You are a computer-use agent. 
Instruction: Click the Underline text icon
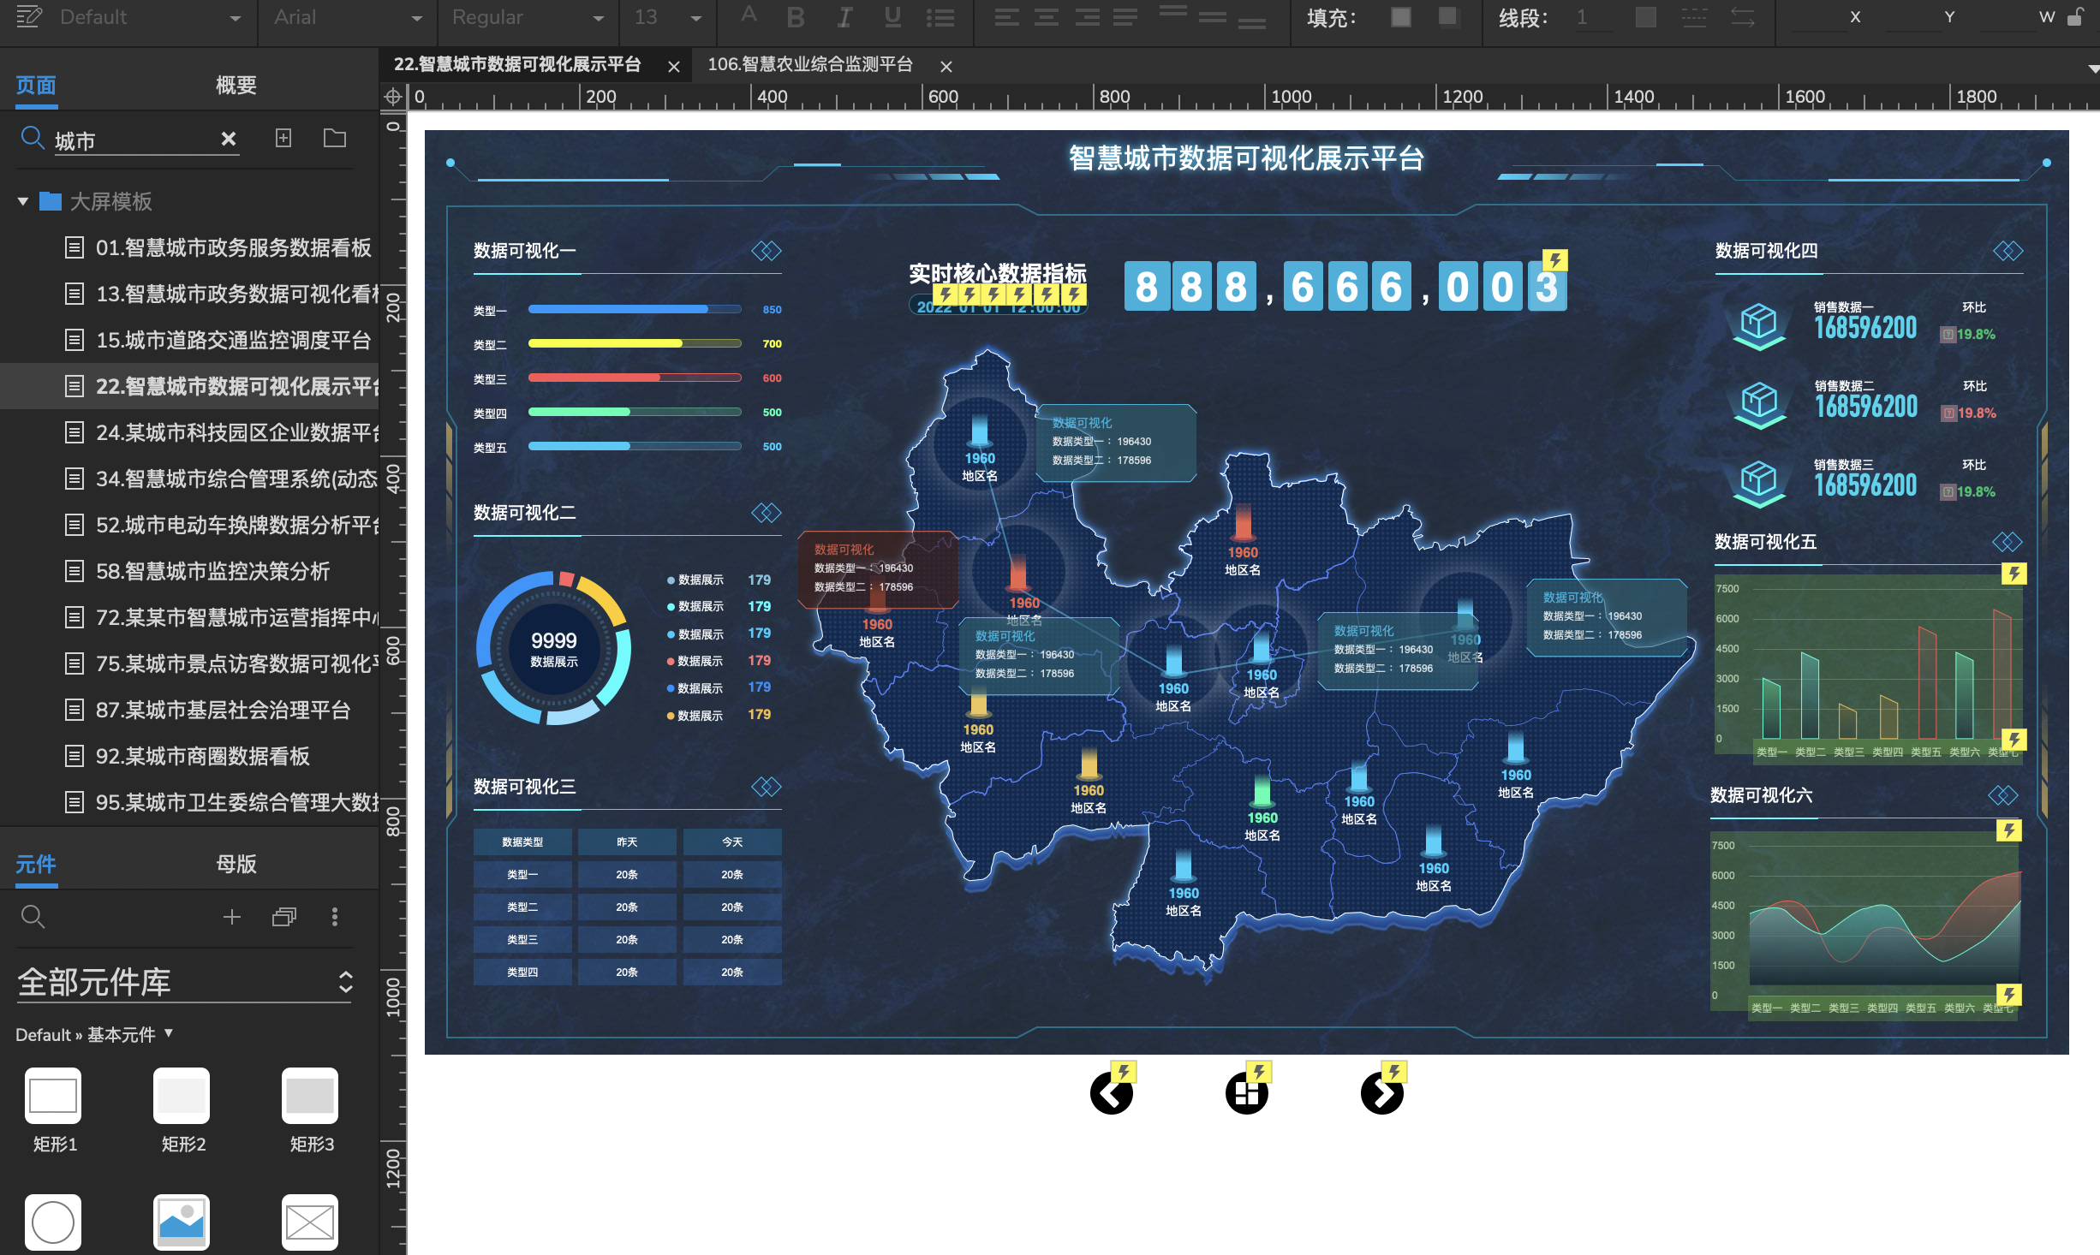coord(892,17)
